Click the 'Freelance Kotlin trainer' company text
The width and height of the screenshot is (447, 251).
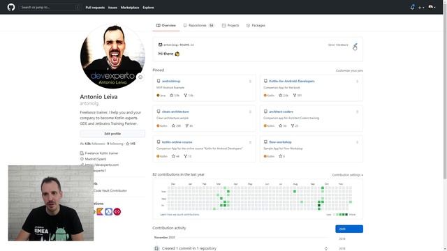pos(101,153)
